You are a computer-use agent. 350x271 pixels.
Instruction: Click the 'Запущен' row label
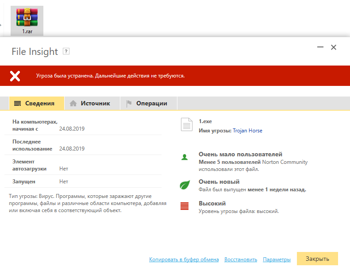pos(23,182)
